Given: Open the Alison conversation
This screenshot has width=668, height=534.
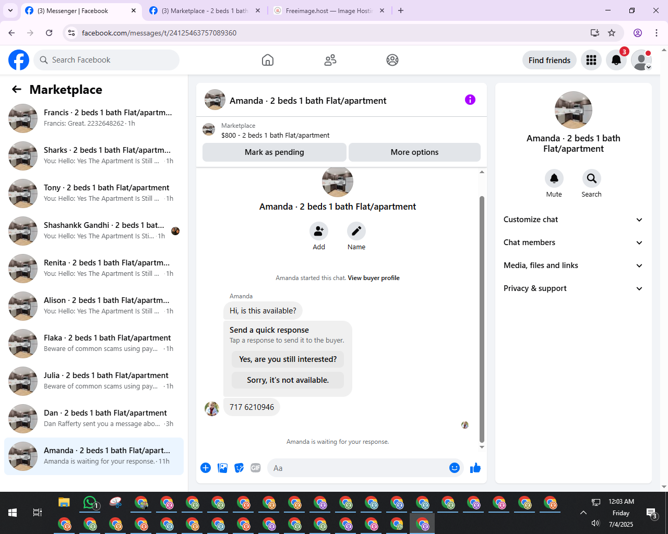Looking at the screenshot, I should [94, 306].
